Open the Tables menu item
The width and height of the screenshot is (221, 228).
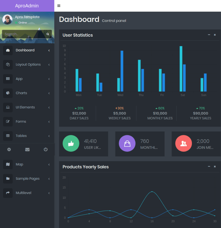[x=27, y=136]
